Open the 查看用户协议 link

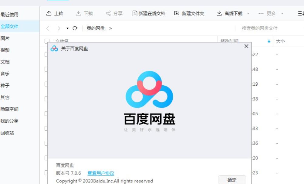coord(101,173)
